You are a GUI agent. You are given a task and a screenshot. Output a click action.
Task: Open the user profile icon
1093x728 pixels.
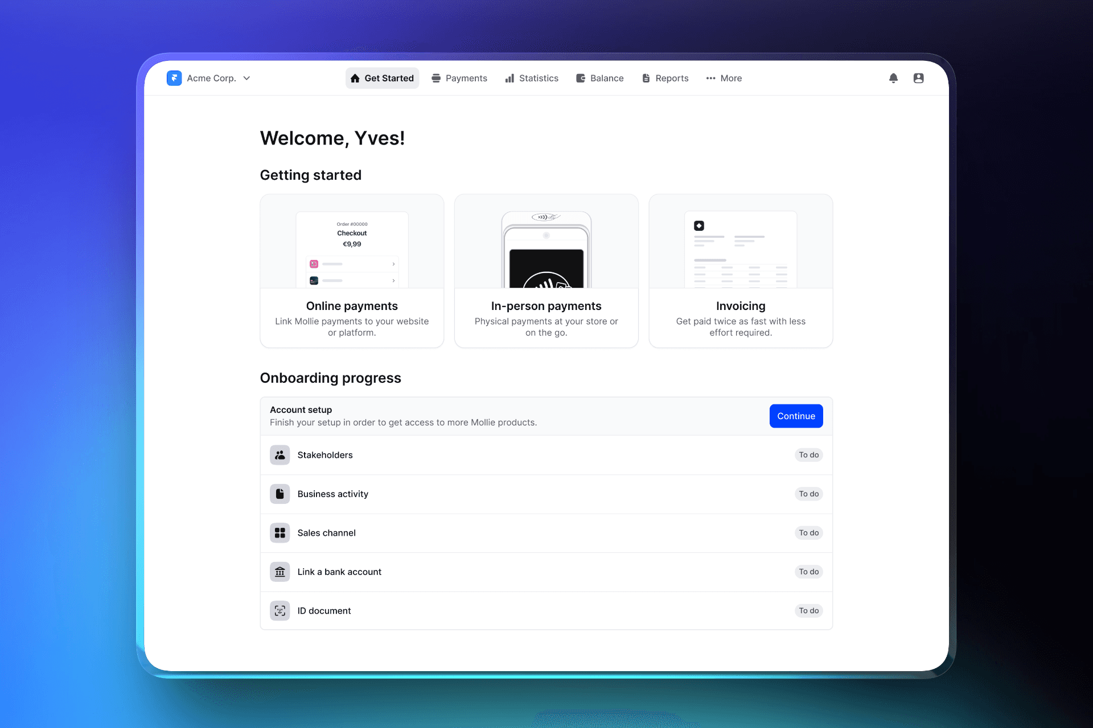pos(918,78)
